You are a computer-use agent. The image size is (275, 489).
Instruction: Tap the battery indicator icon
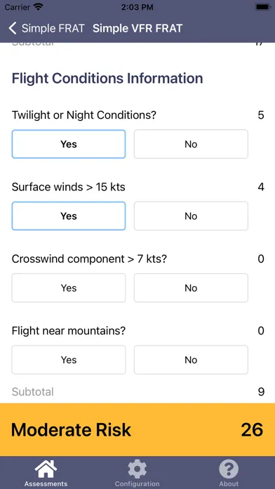(x=263, y=7)
